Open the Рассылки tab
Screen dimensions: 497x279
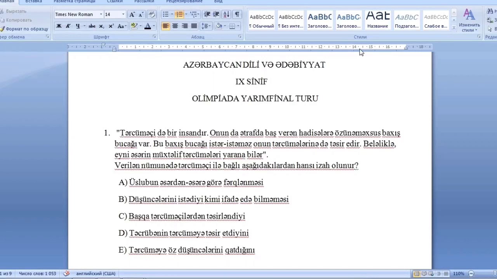(x=144, y=2)
